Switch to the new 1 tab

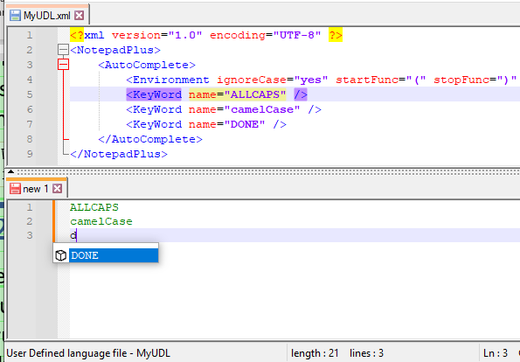click(x=37, y=189)
